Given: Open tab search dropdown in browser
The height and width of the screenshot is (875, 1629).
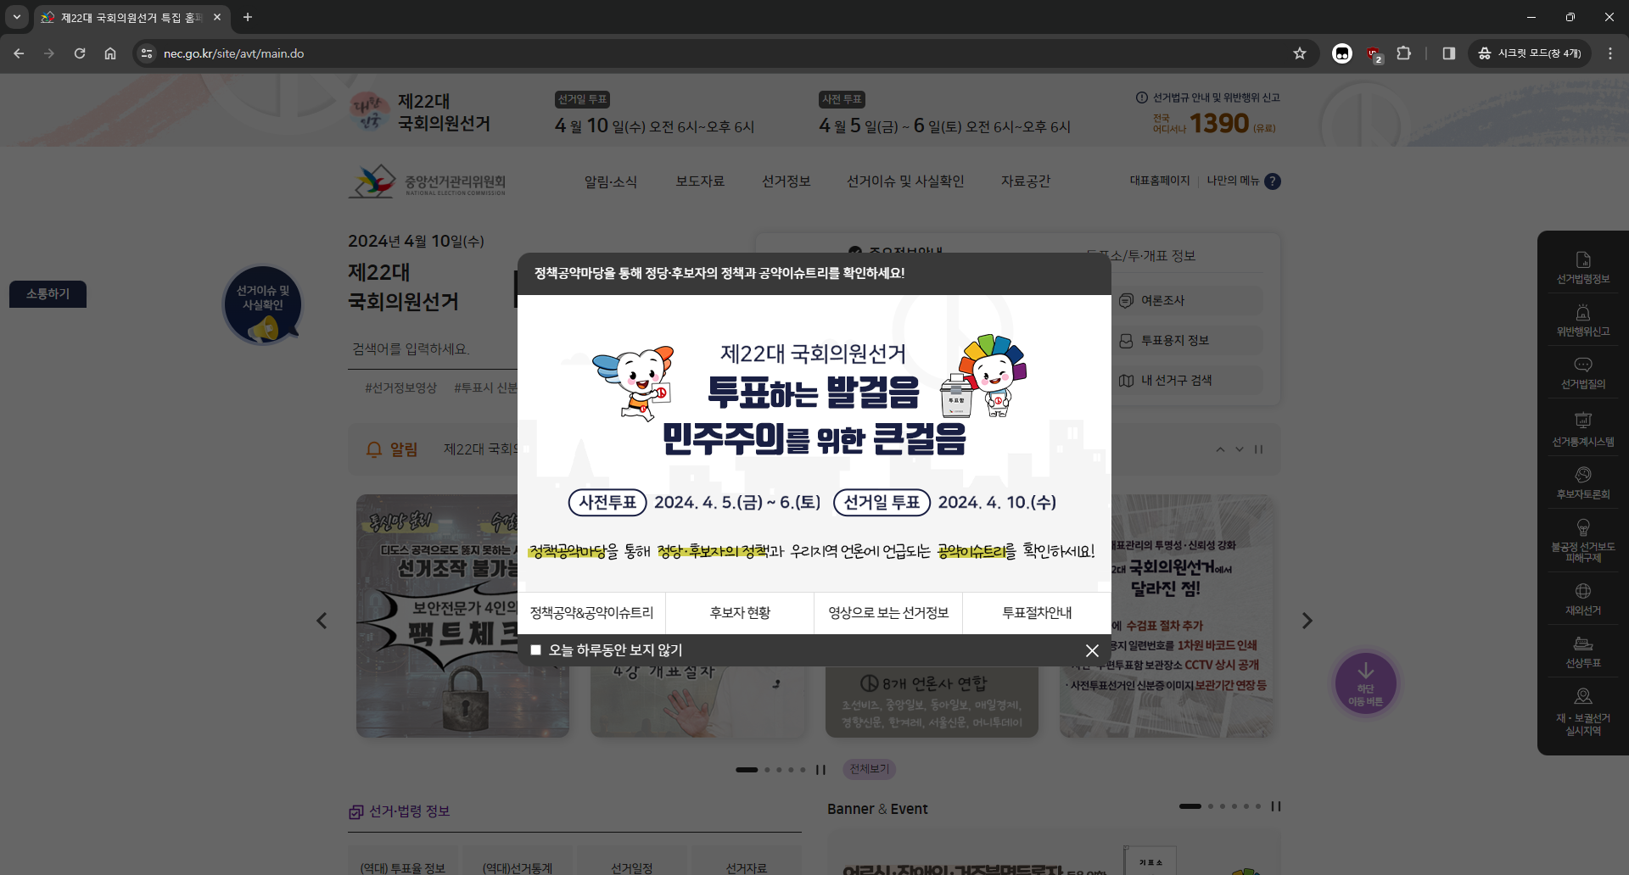Looking at the screenshot, I should coord(17,17).
